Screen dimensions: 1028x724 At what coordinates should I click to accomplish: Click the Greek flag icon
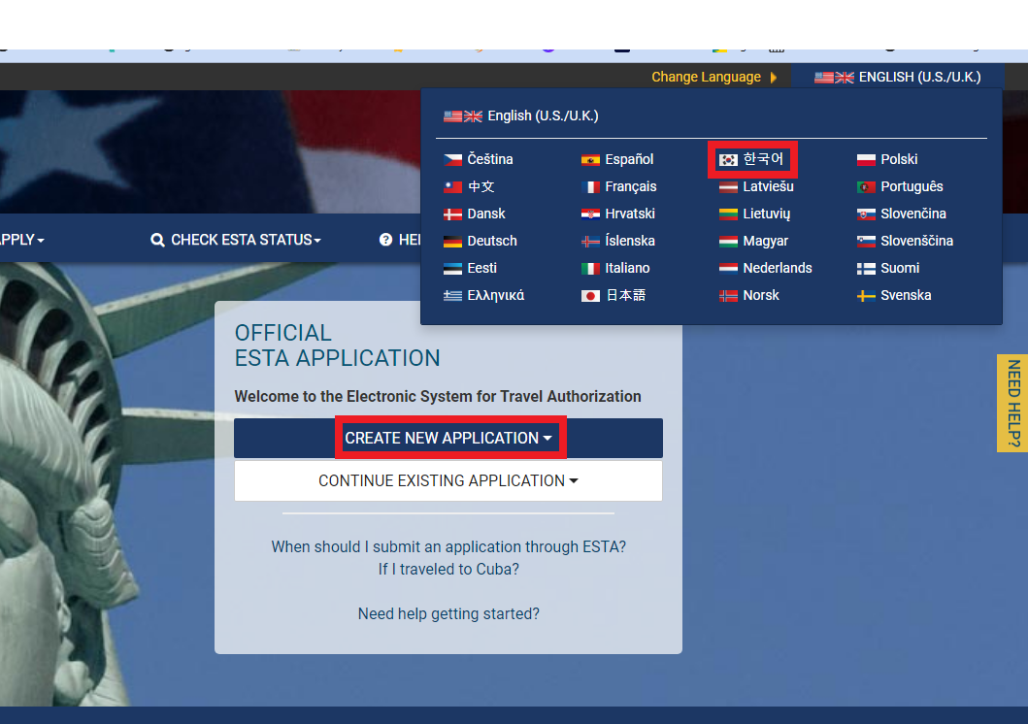click(452, 296)
